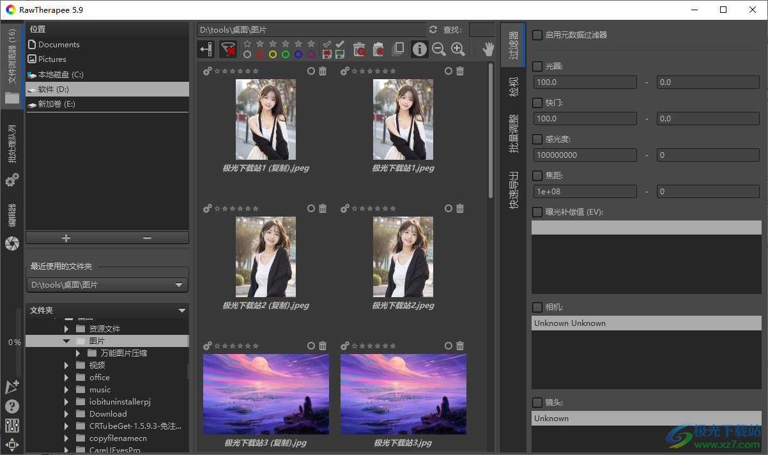Image resolution: width=768 pixels, height=455 pixels.
Task: Tick the 焦距 filter checkbox
Action: point(537,175)
